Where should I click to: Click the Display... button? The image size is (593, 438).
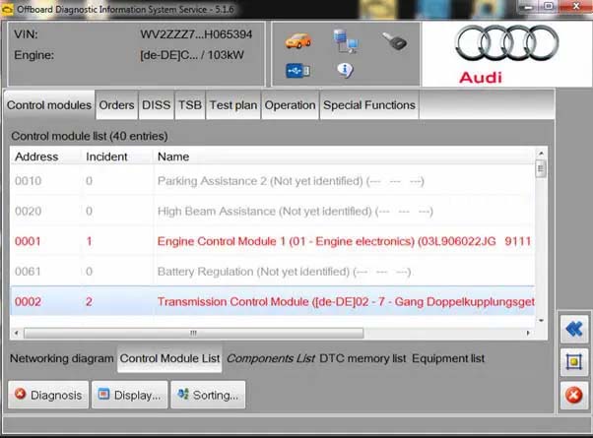130,395
